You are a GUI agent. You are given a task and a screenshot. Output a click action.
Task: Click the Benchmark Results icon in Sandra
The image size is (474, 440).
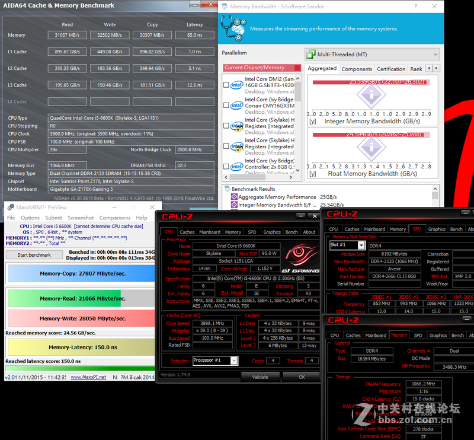[x=228, y=188]
